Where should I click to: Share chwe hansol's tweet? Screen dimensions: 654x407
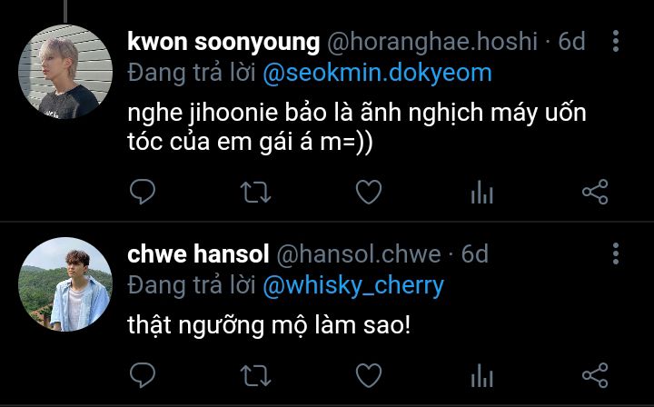point(595,375)
